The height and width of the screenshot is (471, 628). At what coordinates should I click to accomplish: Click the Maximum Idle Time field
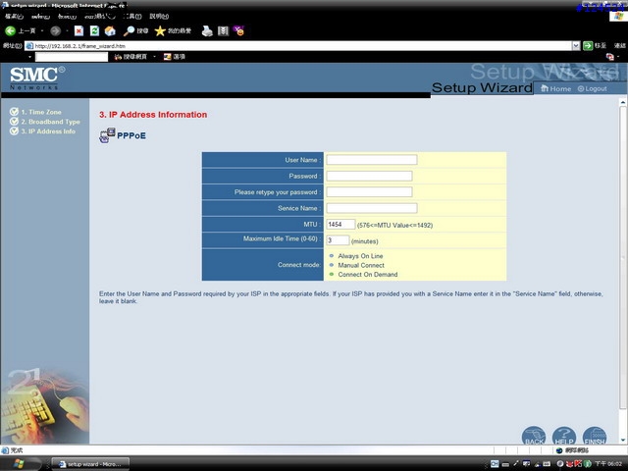click(x=338, y=240)
